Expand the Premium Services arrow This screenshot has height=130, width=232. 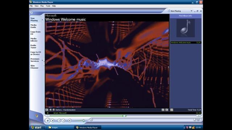(42, 60)
